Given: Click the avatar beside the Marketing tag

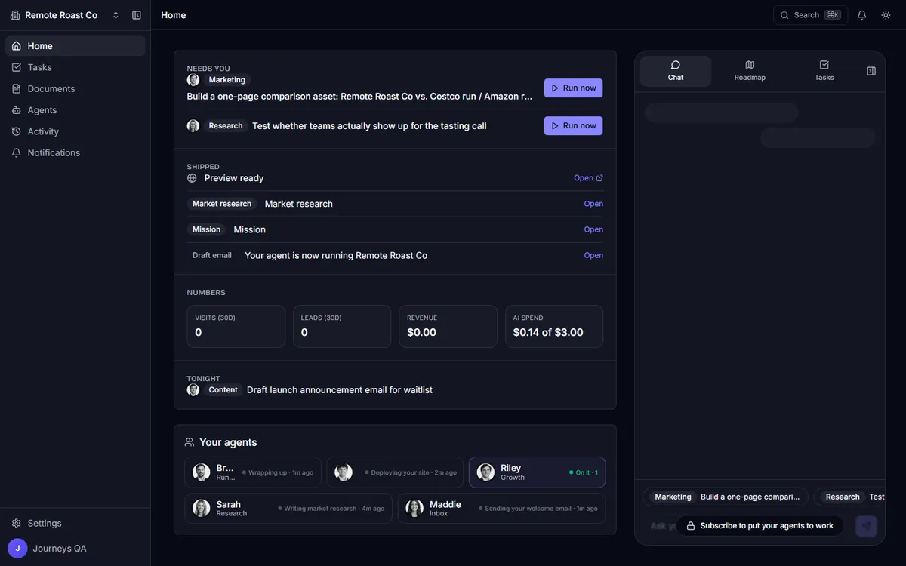Looking at the screenshot, I should click(x=193, y=80).
